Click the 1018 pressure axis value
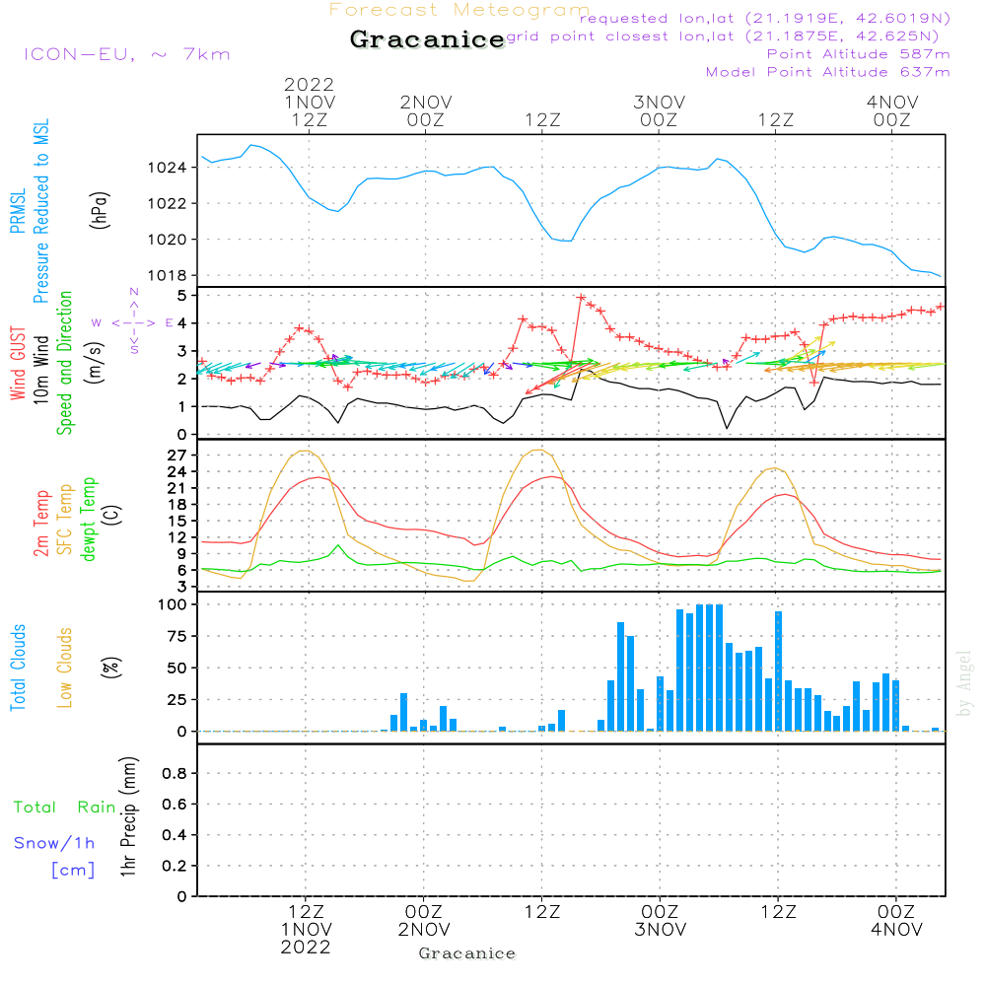Viewport: 986px width, 986px height. click(167, 275)
